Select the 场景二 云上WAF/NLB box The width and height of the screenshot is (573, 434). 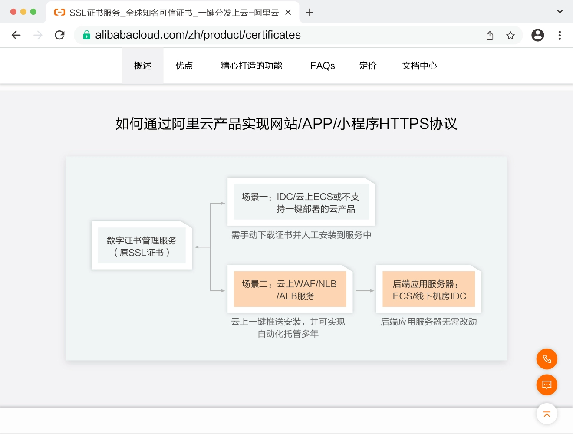click(290, 289)
